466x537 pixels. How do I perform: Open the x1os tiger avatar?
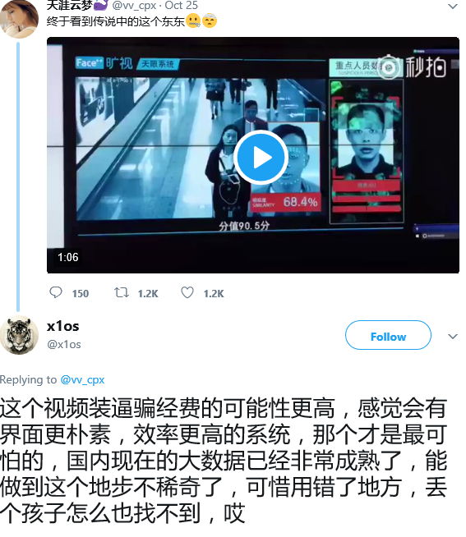pyautogui.click(x=19, y=335)
